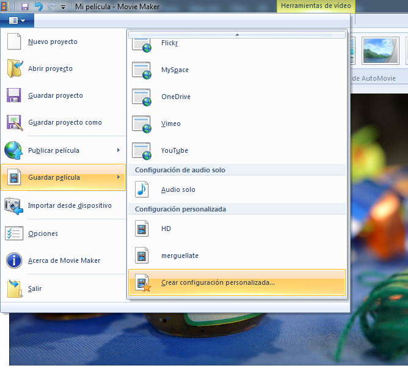Select the Vimeo publish option icon
Viewport: 408px width, 382px height.
[142, 123]
